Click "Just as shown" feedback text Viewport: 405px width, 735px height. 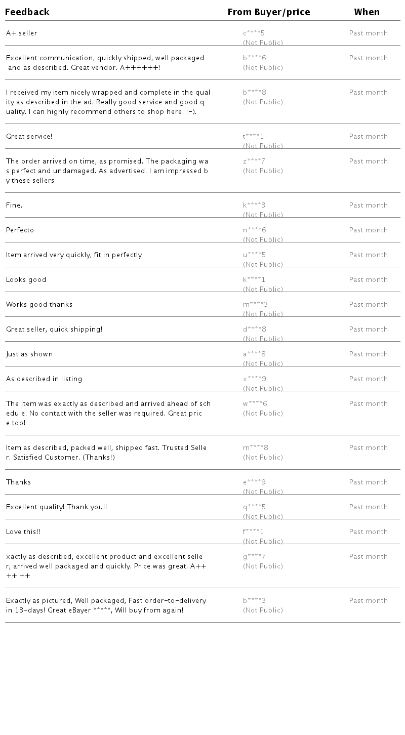tap(29, 354)
